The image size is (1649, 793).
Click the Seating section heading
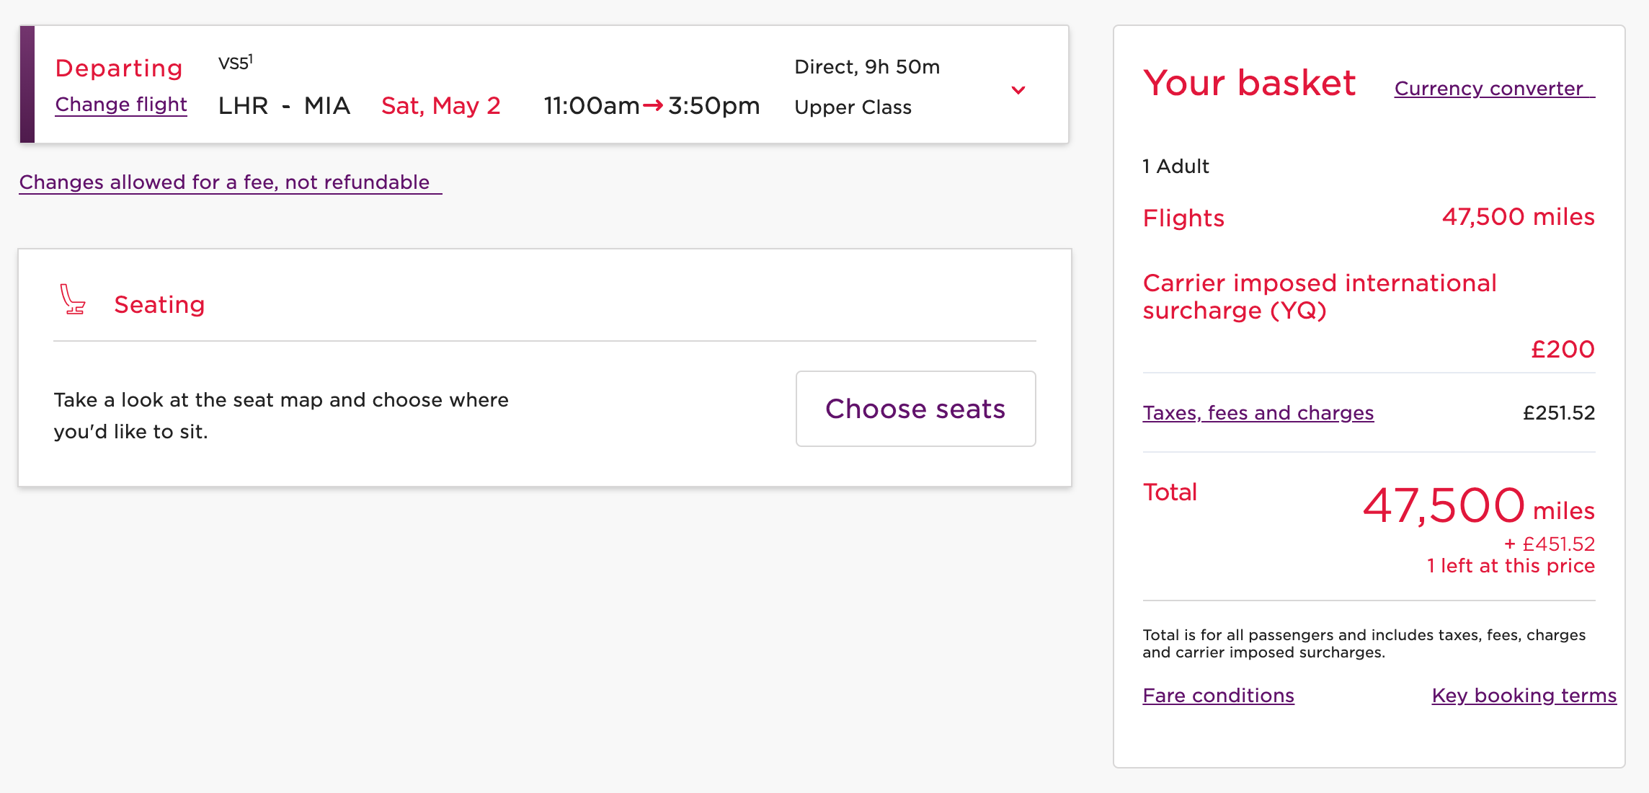[159, 305]
